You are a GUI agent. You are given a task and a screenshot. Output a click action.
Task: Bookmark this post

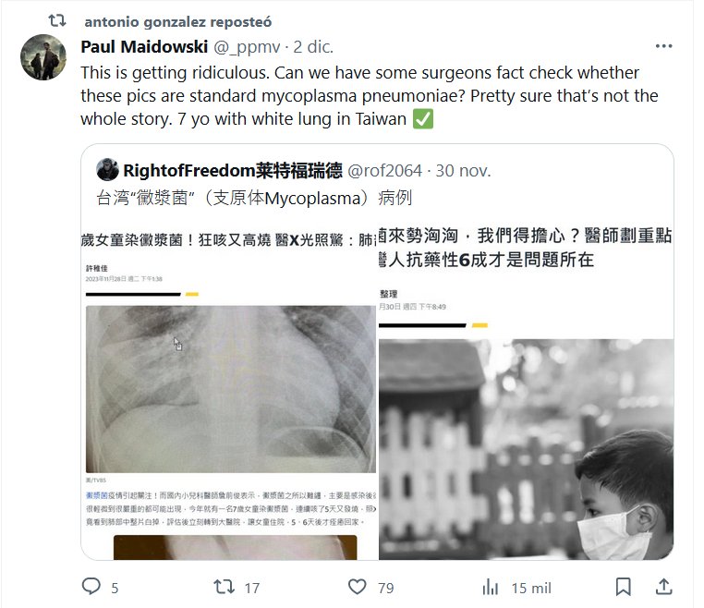click(624, 587)
